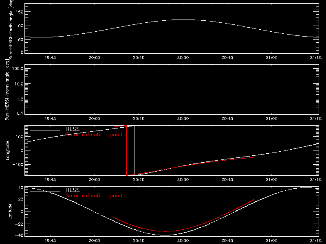The image size is (326, 244).
Task: Click 20:30 label under the Latitude plot
Action: [x=183, y=241]
